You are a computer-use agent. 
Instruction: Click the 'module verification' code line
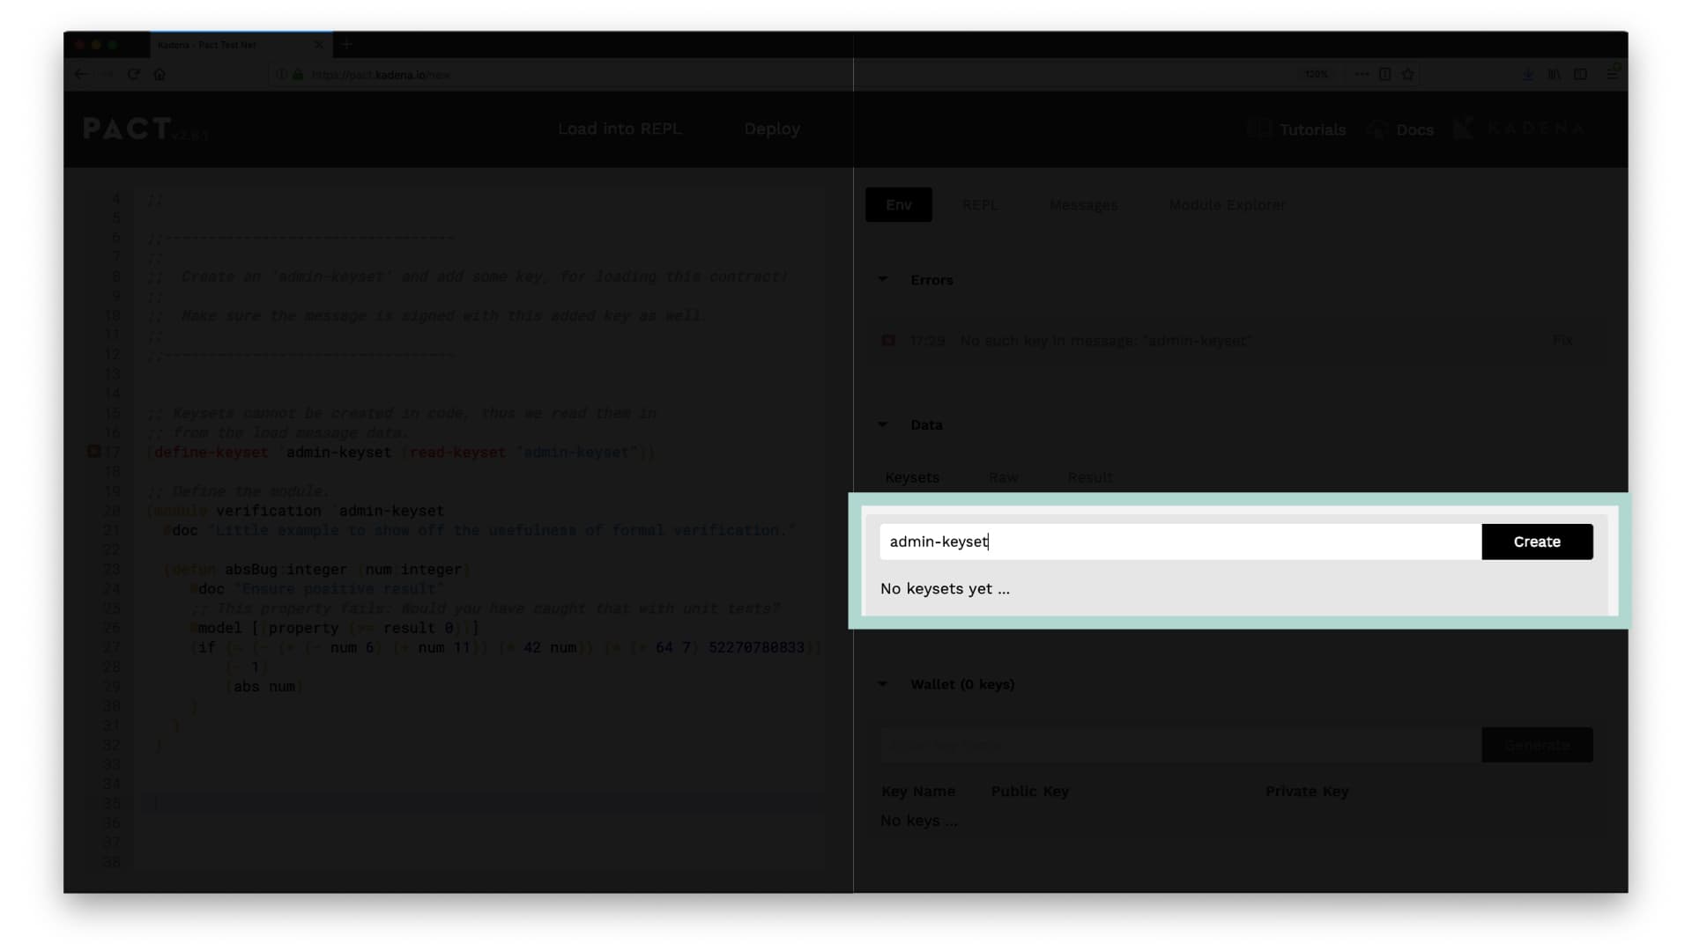296,511
